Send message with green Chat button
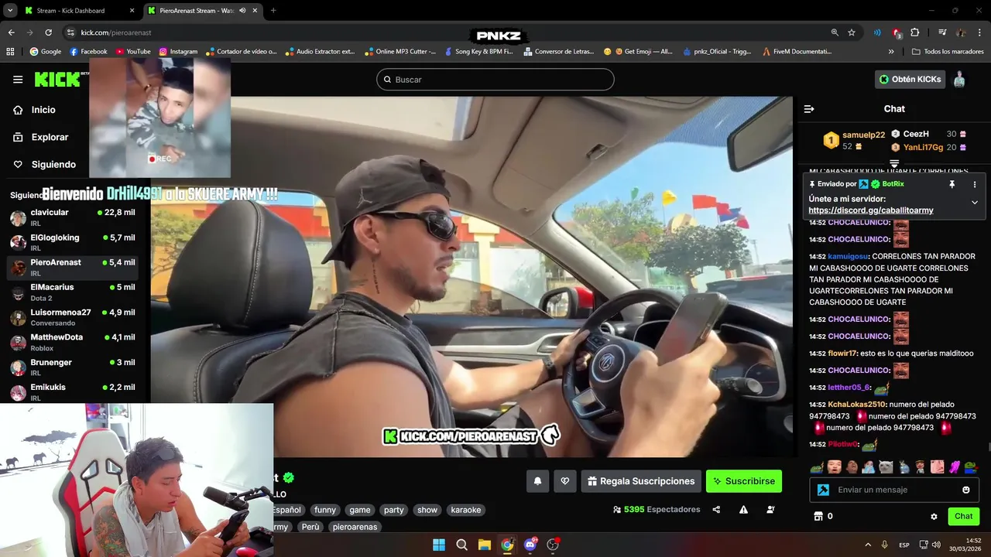991x557 pixels. coord(963,516)
